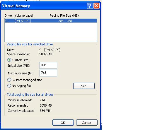
Task: Select the Custom size radio button
Action: click(x=9, y=60)
